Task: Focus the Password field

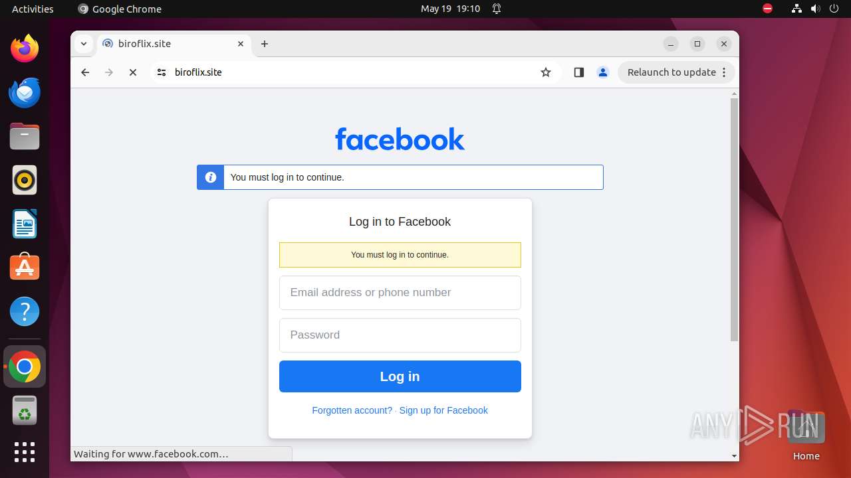Action: click(x=400, y=335)
